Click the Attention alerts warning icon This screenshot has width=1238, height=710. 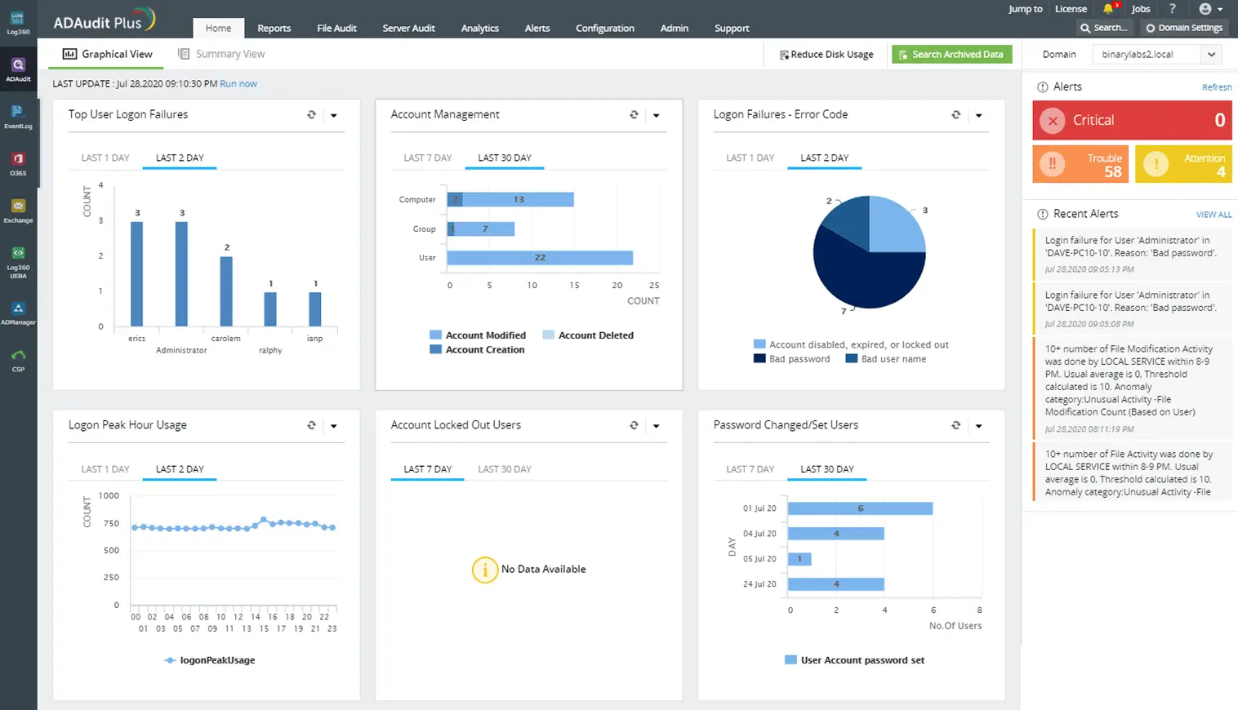pyautogui.click(x=1156, y=164)
